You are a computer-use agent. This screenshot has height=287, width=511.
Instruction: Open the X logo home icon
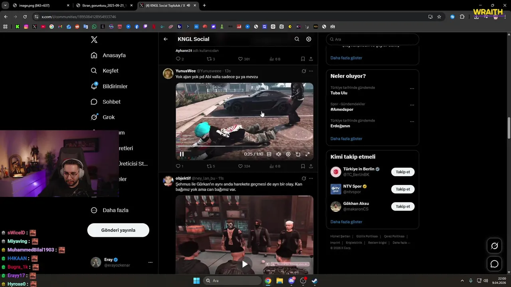pos(94,39)
